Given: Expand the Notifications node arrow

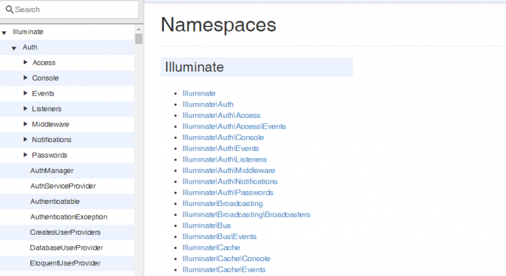Looking at the screenshot, I should coord(25,140).
